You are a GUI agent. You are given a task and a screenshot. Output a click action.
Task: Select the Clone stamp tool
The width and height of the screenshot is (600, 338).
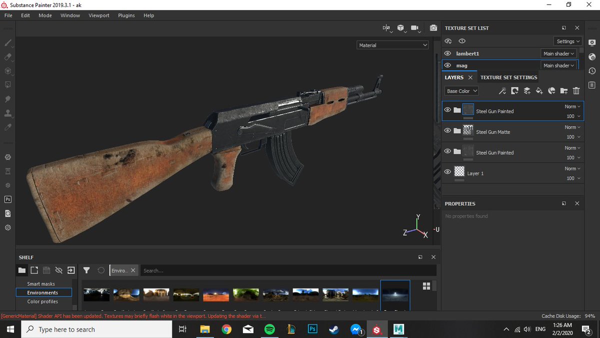point(7,113)
